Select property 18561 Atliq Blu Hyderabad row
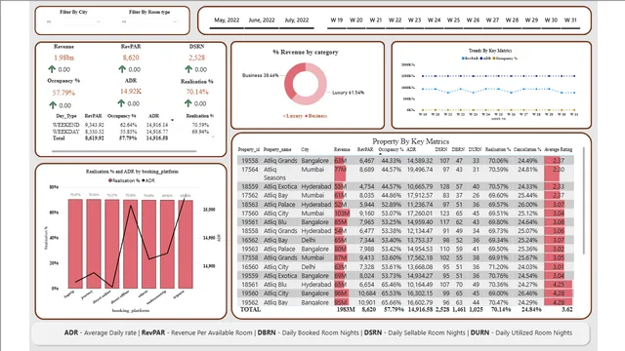The height and width of the screenshot is (351, 625). [406, 285]
